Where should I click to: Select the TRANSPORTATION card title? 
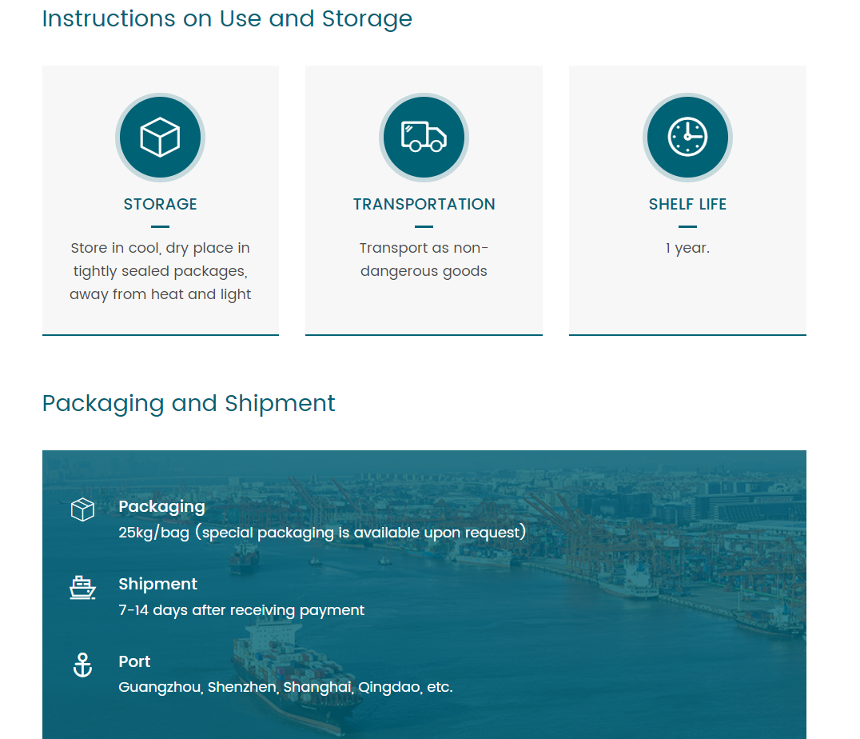[x=424, y=204]
